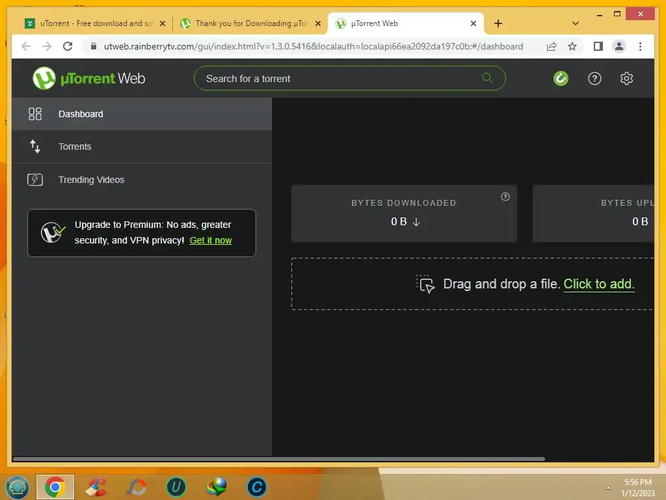Click the 0 B downloaded value
Screen dimensions: 666x500
405,221
